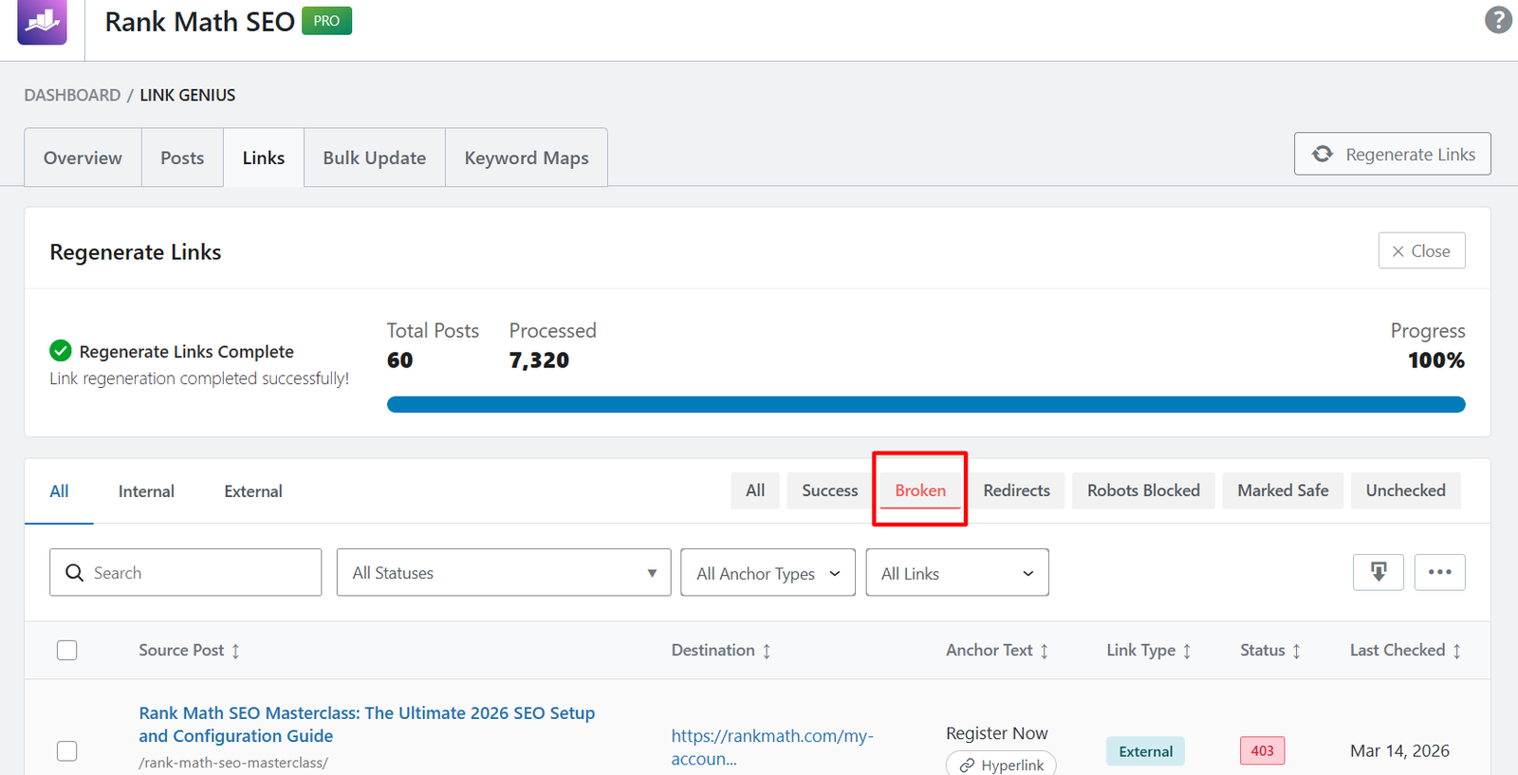Sort by Last Checked column arrows
Viewport: 1518px width, 775px height.
click(1456, 651)
